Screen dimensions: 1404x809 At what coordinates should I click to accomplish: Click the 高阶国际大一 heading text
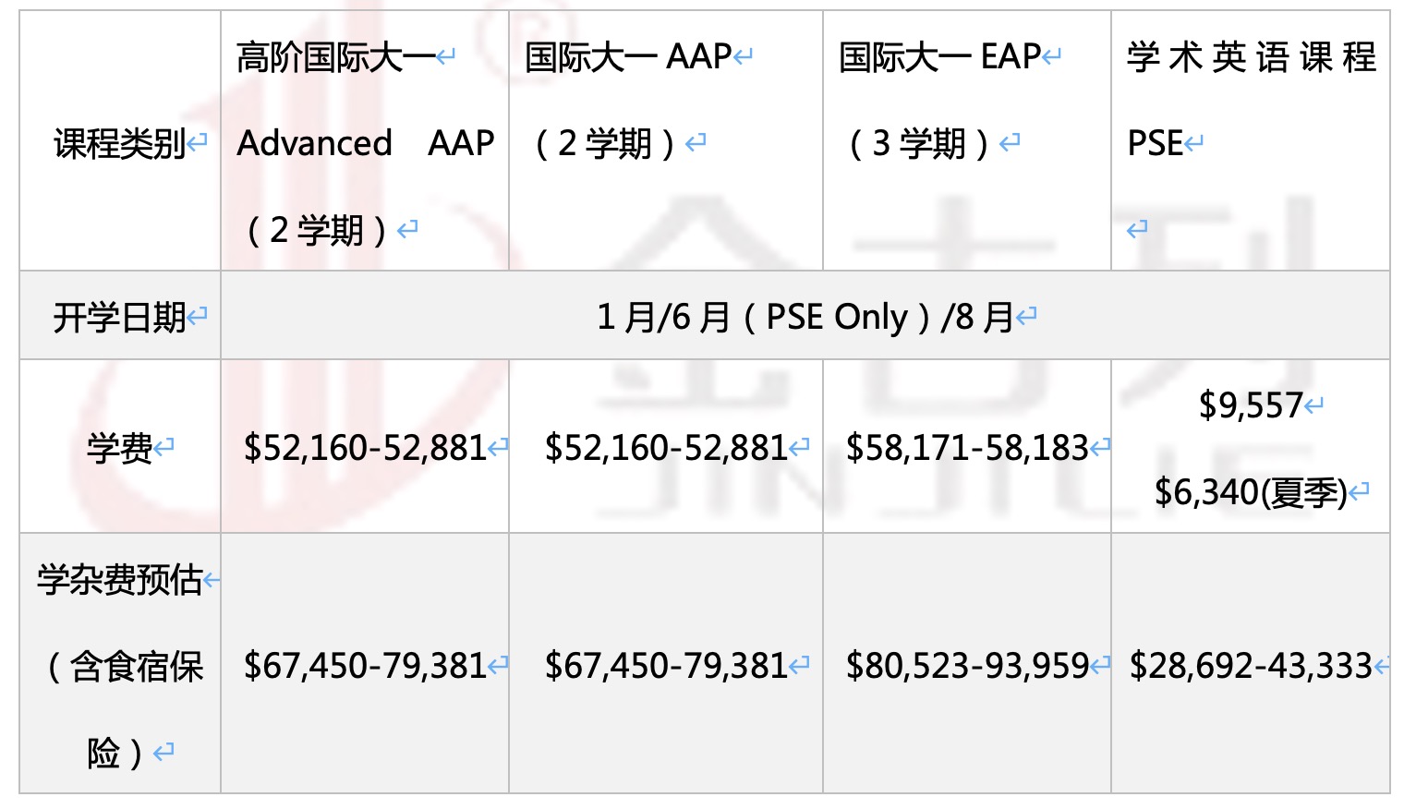(x=336, y=57)
